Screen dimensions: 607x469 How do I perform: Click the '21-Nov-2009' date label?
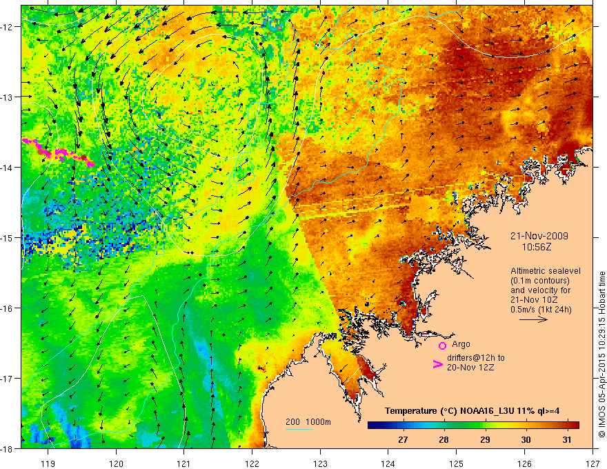(539, 236)
